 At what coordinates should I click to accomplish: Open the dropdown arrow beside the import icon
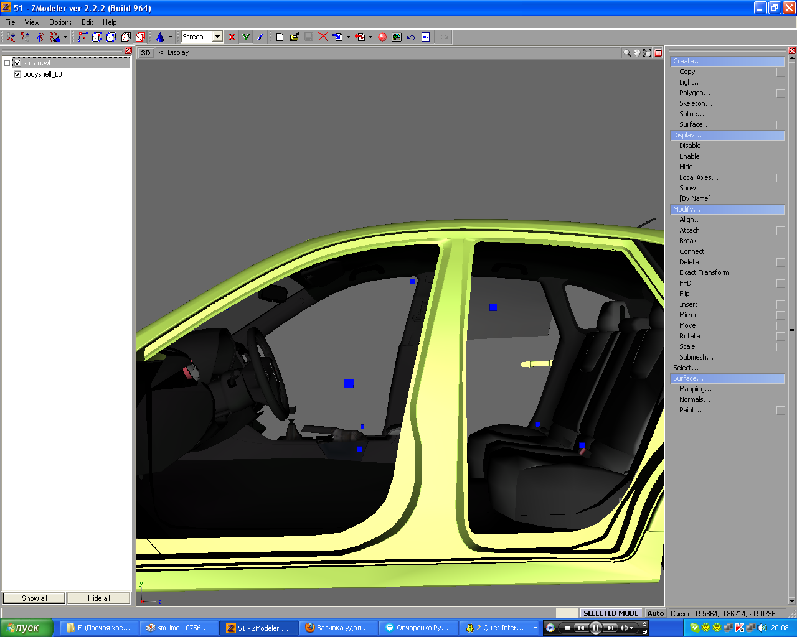tap(348, 37)
